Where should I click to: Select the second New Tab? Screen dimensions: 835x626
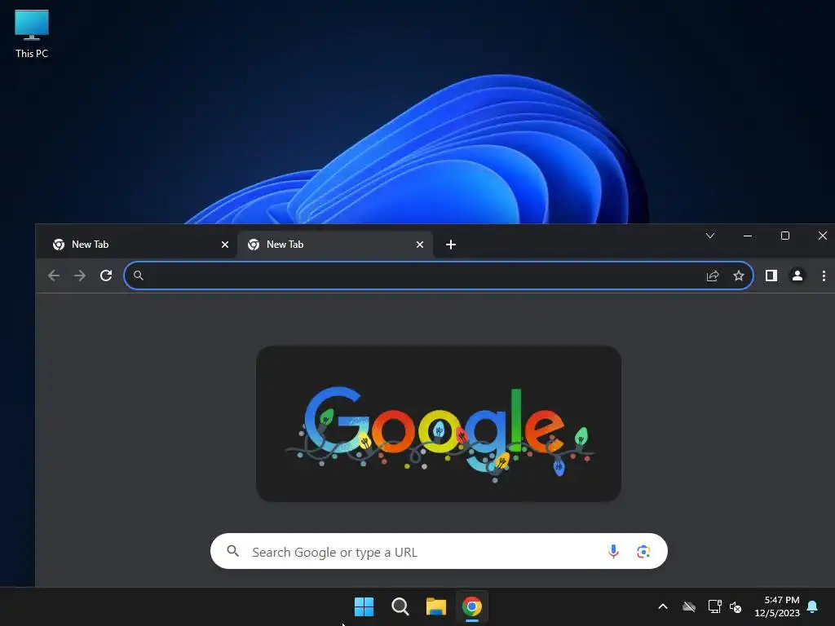point(334,245)
